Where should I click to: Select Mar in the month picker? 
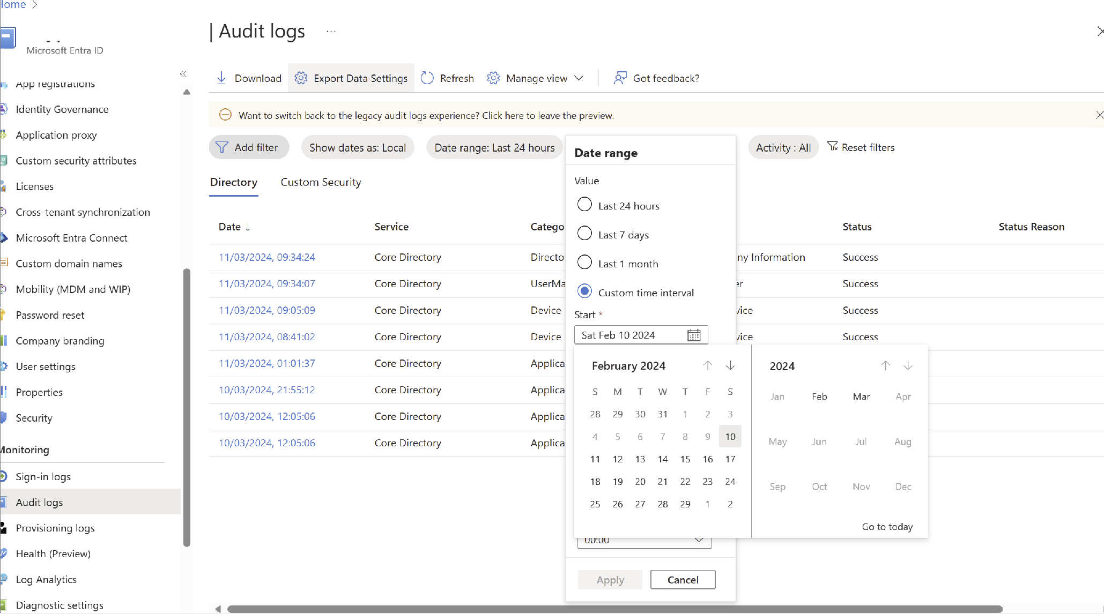coord(861,396)
